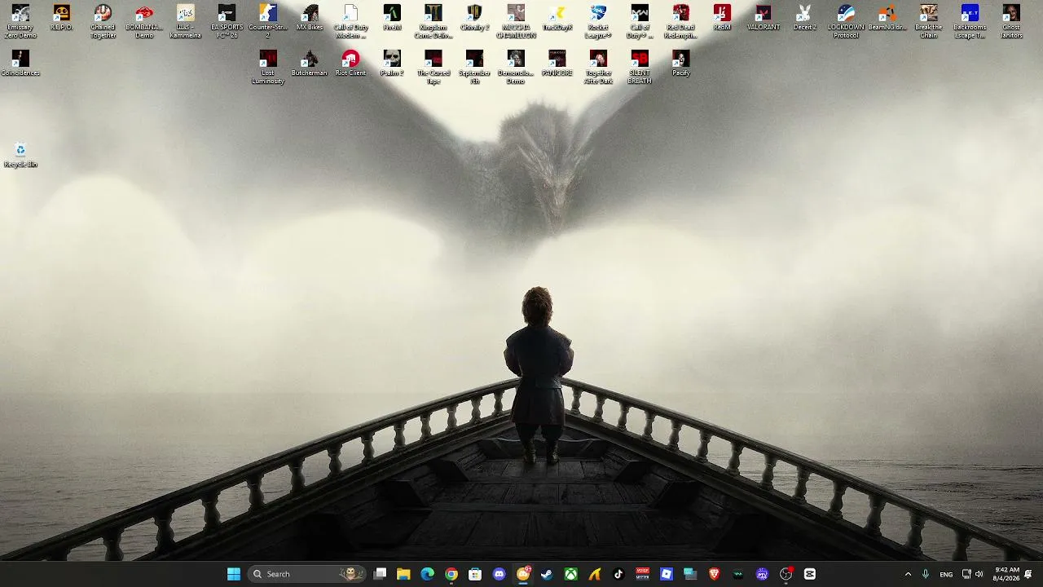Open TikTok from the taskbar
This screenshot has width=1043, height=587.
coord(618,574)
